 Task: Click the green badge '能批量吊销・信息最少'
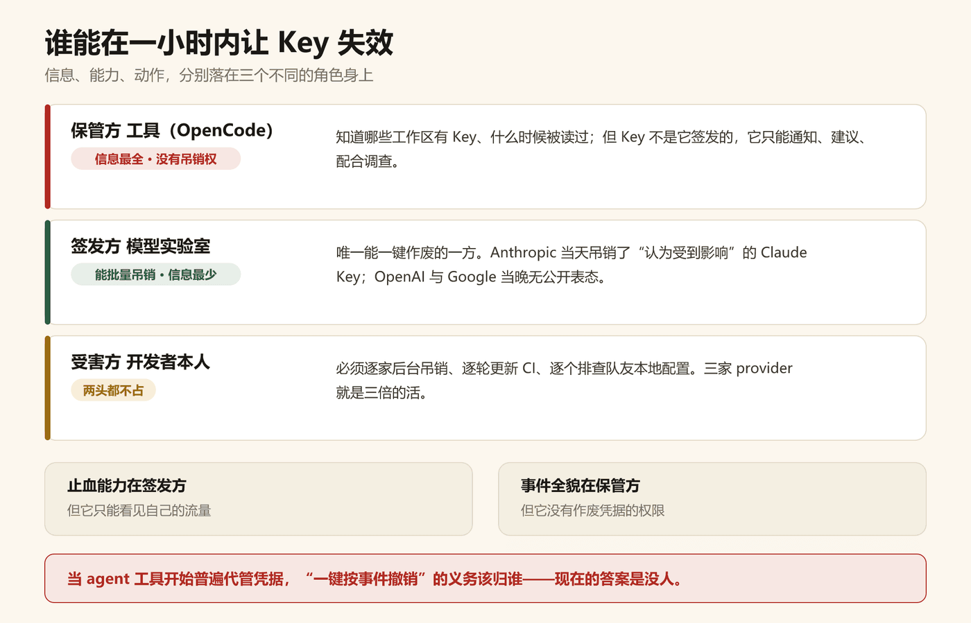(x=155, y=274)
